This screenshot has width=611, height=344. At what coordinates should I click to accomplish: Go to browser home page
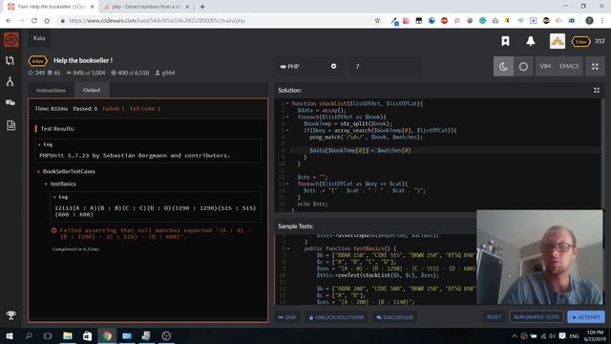tap(47, 21)
